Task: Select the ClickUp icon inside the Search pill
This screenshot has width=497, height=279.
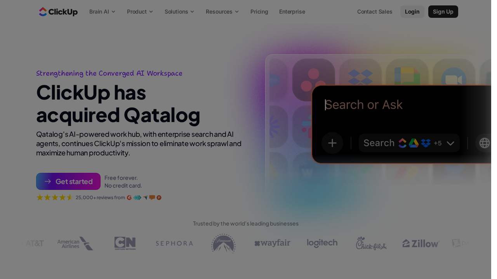Action: [x=402, y=143]
